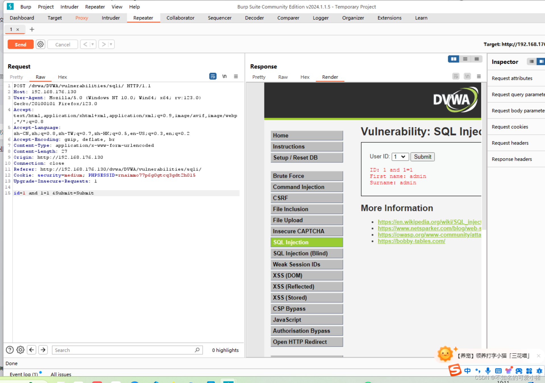Open Event log in status bar
The width and height of the screenshot is (545, 383).
click(24, 374)
